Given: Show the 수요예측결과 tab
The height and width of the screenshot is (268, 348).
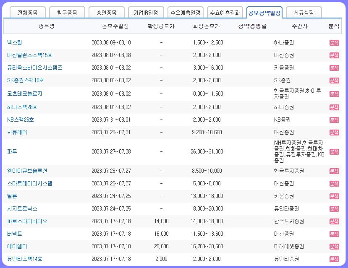Looking at the screenshot, I should point(225,13).
